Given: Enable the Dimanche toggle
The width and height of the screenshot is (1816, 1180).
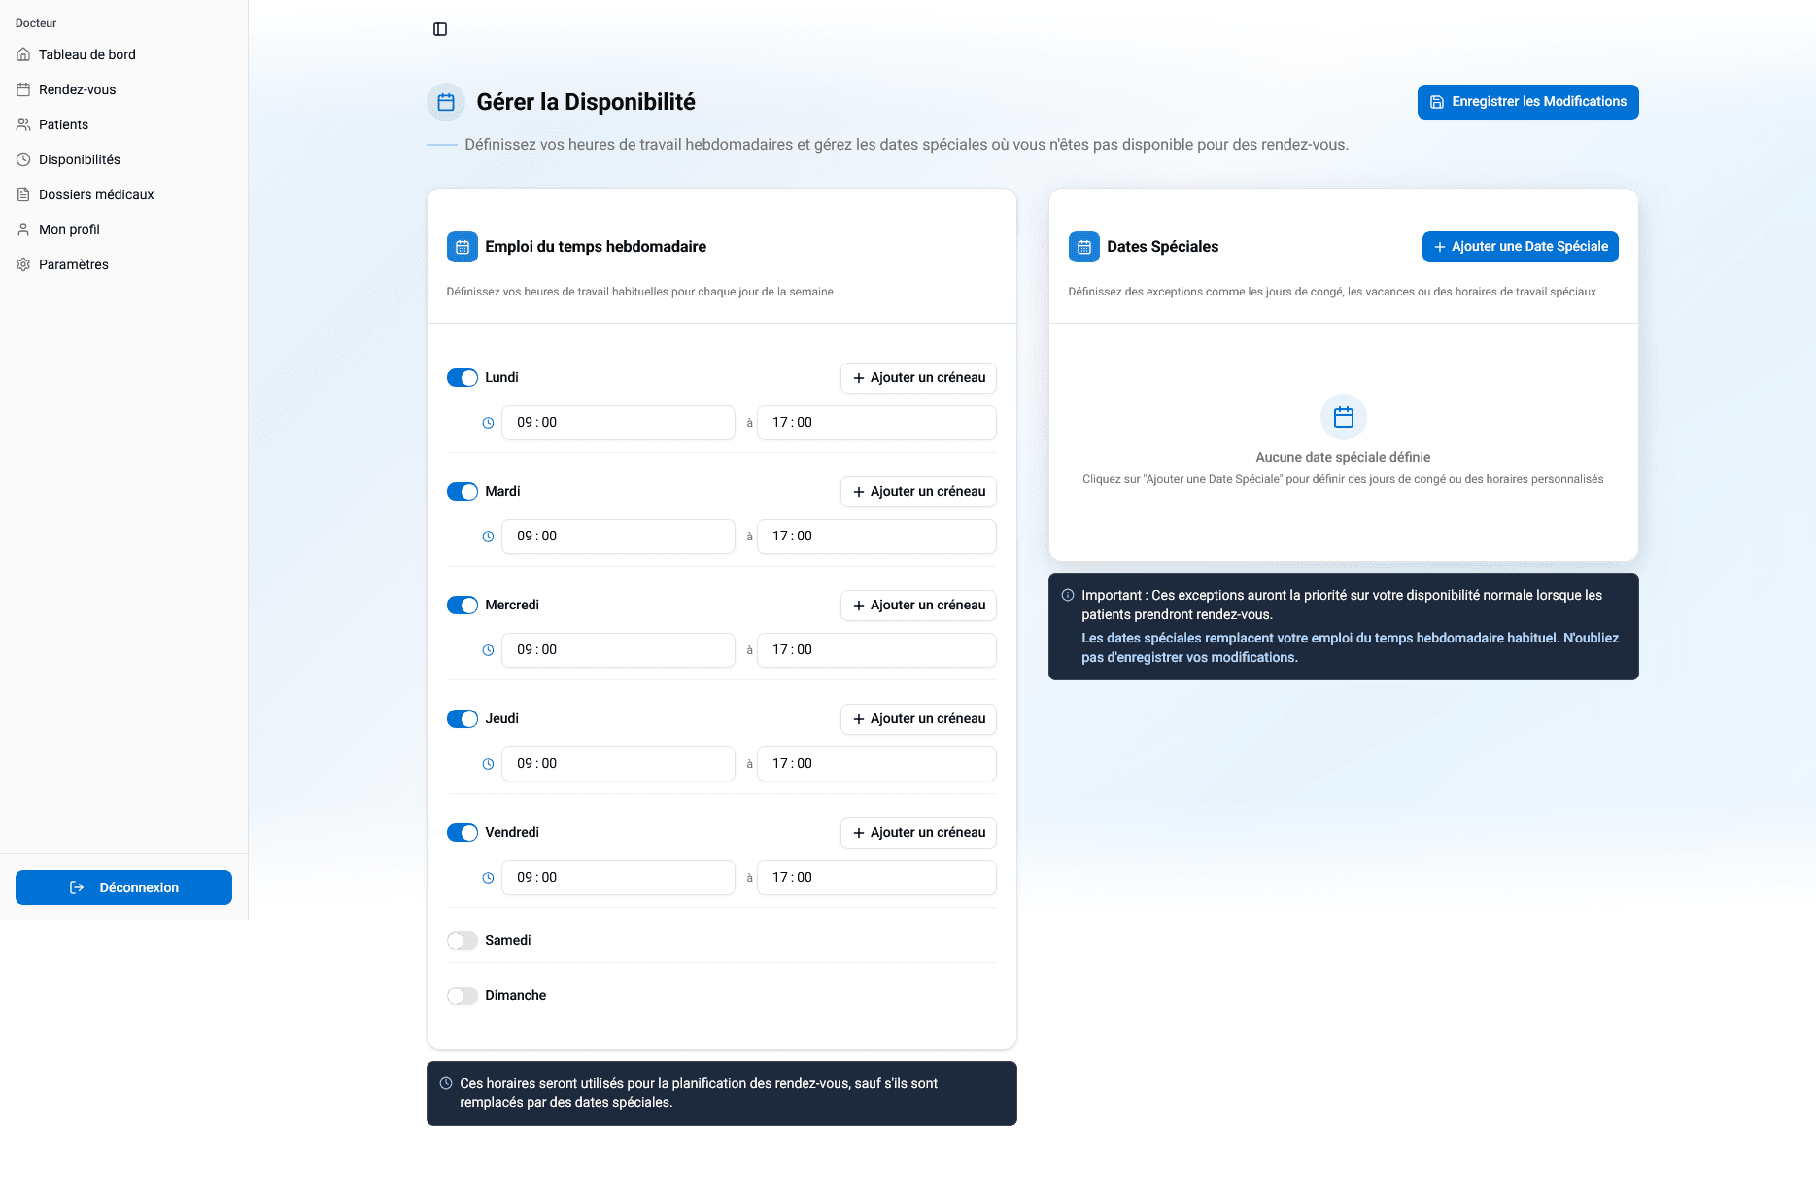Looking at the screenshot, I should 462,995.
